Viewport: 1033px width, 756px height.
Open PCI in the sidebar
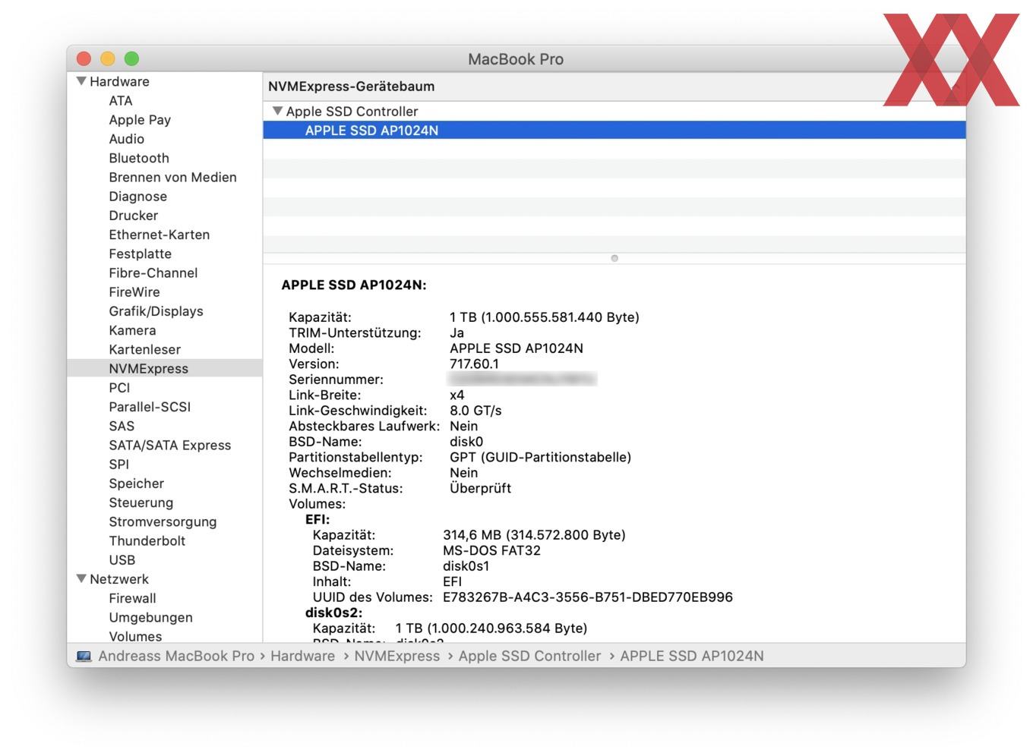tap(119, 388)
